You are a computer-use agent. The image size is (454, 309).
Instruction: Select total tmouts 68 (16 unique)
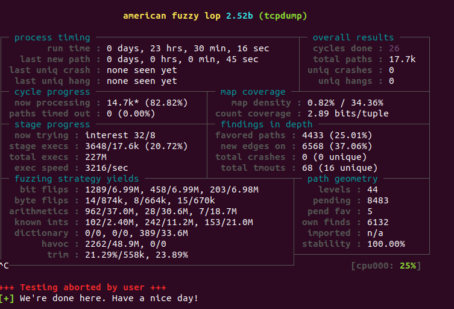(339, 168)
